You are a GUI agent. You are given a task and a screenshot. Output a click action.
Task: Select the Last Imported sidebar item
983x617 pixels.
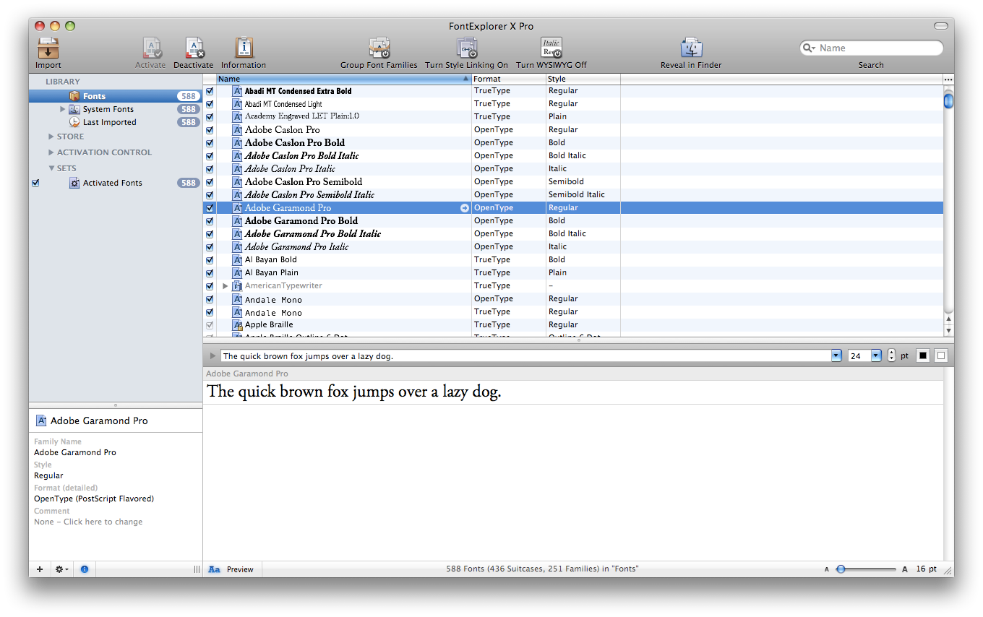point(109,122)
